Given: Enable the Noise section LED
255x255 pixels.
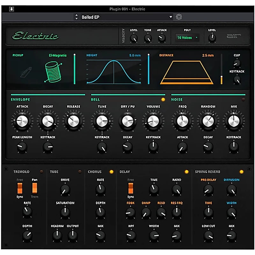Looking at the screenshot, I should pyautogui.click(x=244, y=99).
